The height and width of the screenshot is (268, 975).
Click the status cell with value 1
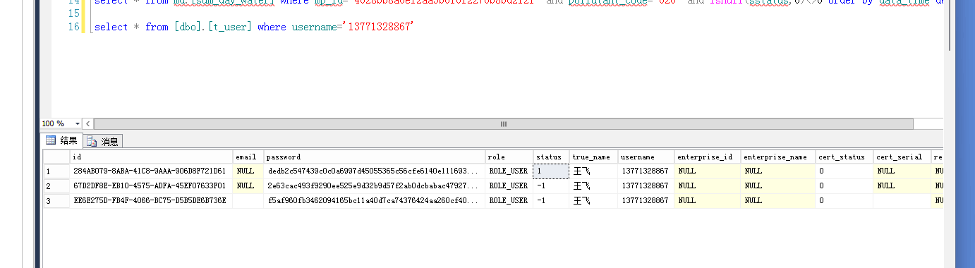[x=551, y=171]
